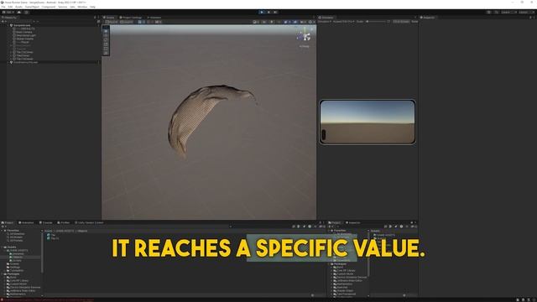Open the Help menu

point(92,7)
